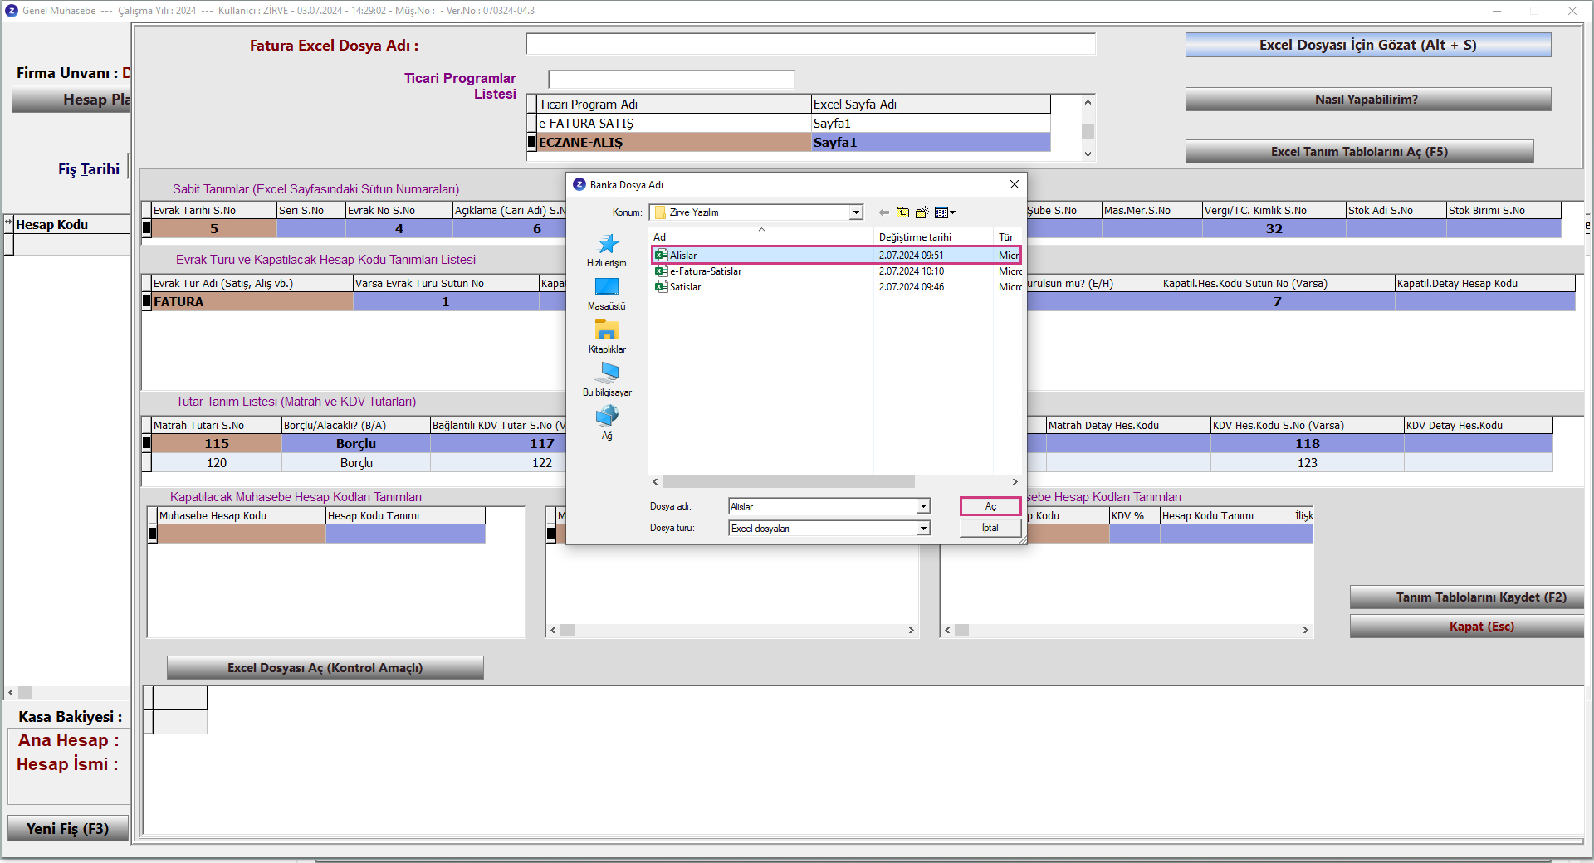Go to Masaüstü location icon
This screenshot has height=863, width=1594.
(x=607, y=293)
